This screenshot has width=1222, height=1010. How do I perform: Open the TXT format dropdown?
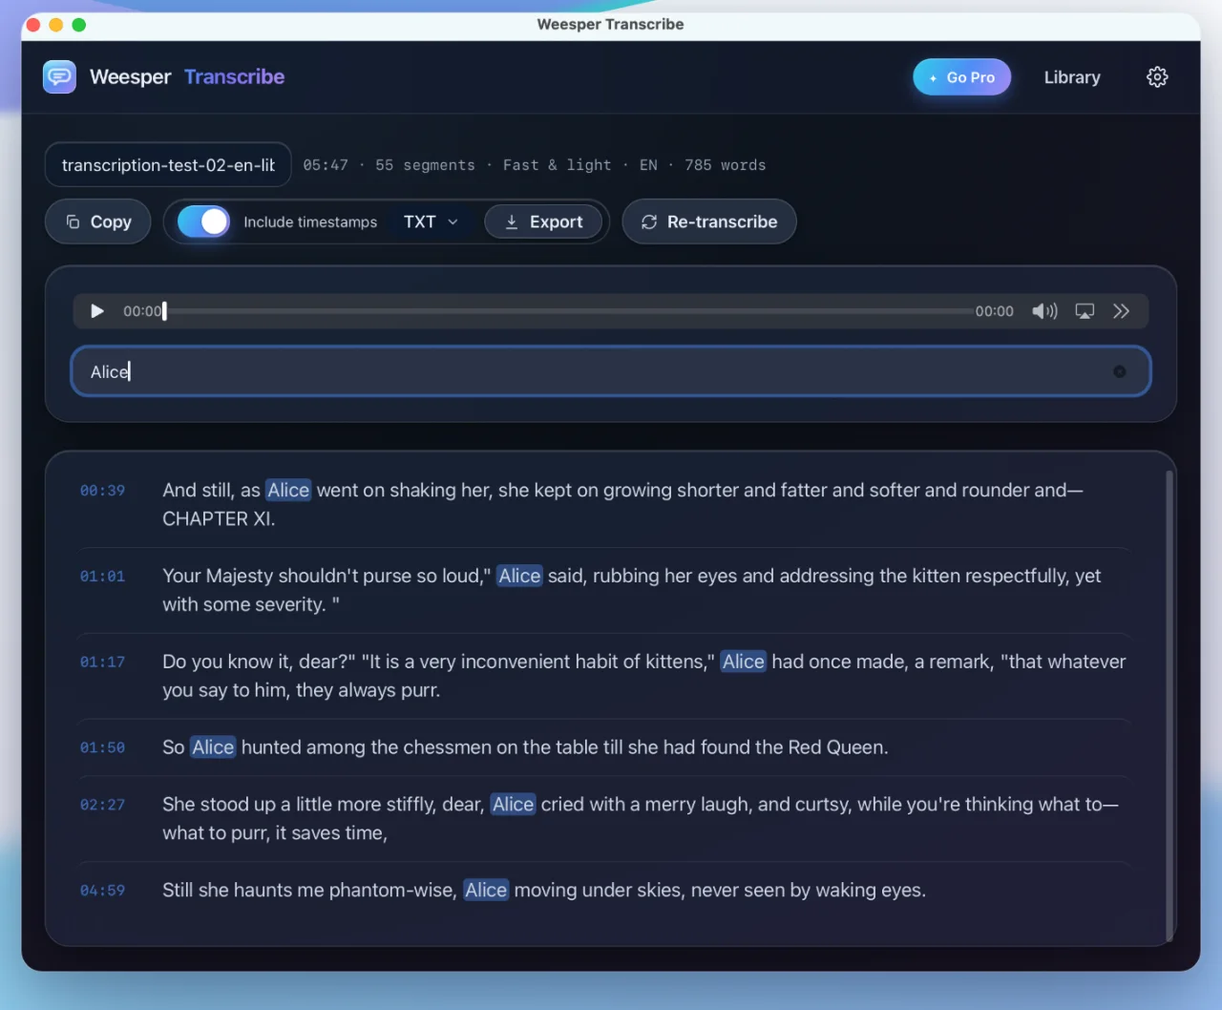431,221
